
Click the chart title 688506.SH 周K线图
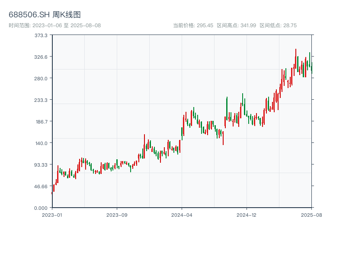point(45,15)
